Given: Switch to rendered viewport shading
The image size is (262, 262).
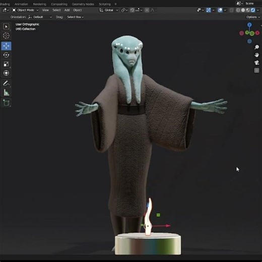Looking at the screenshot, I should tap(253, 10).
